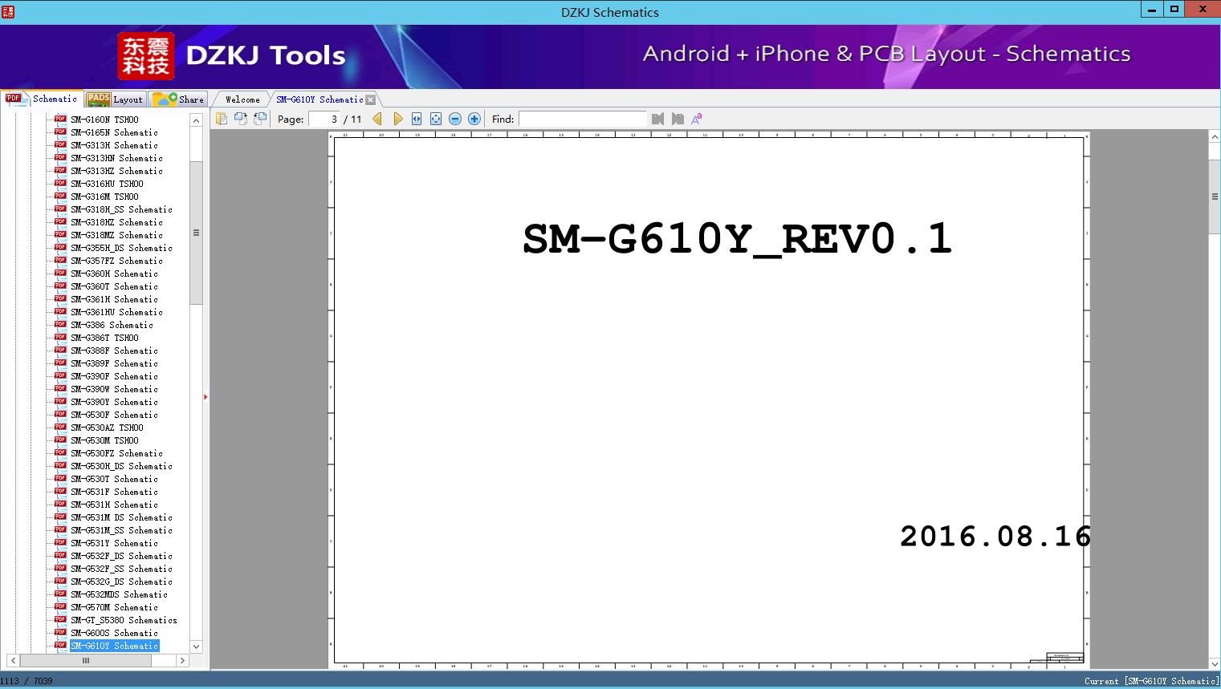Open the Share panel tab
The height and width of the screenshot is (689, 1221).
point(179,99)
